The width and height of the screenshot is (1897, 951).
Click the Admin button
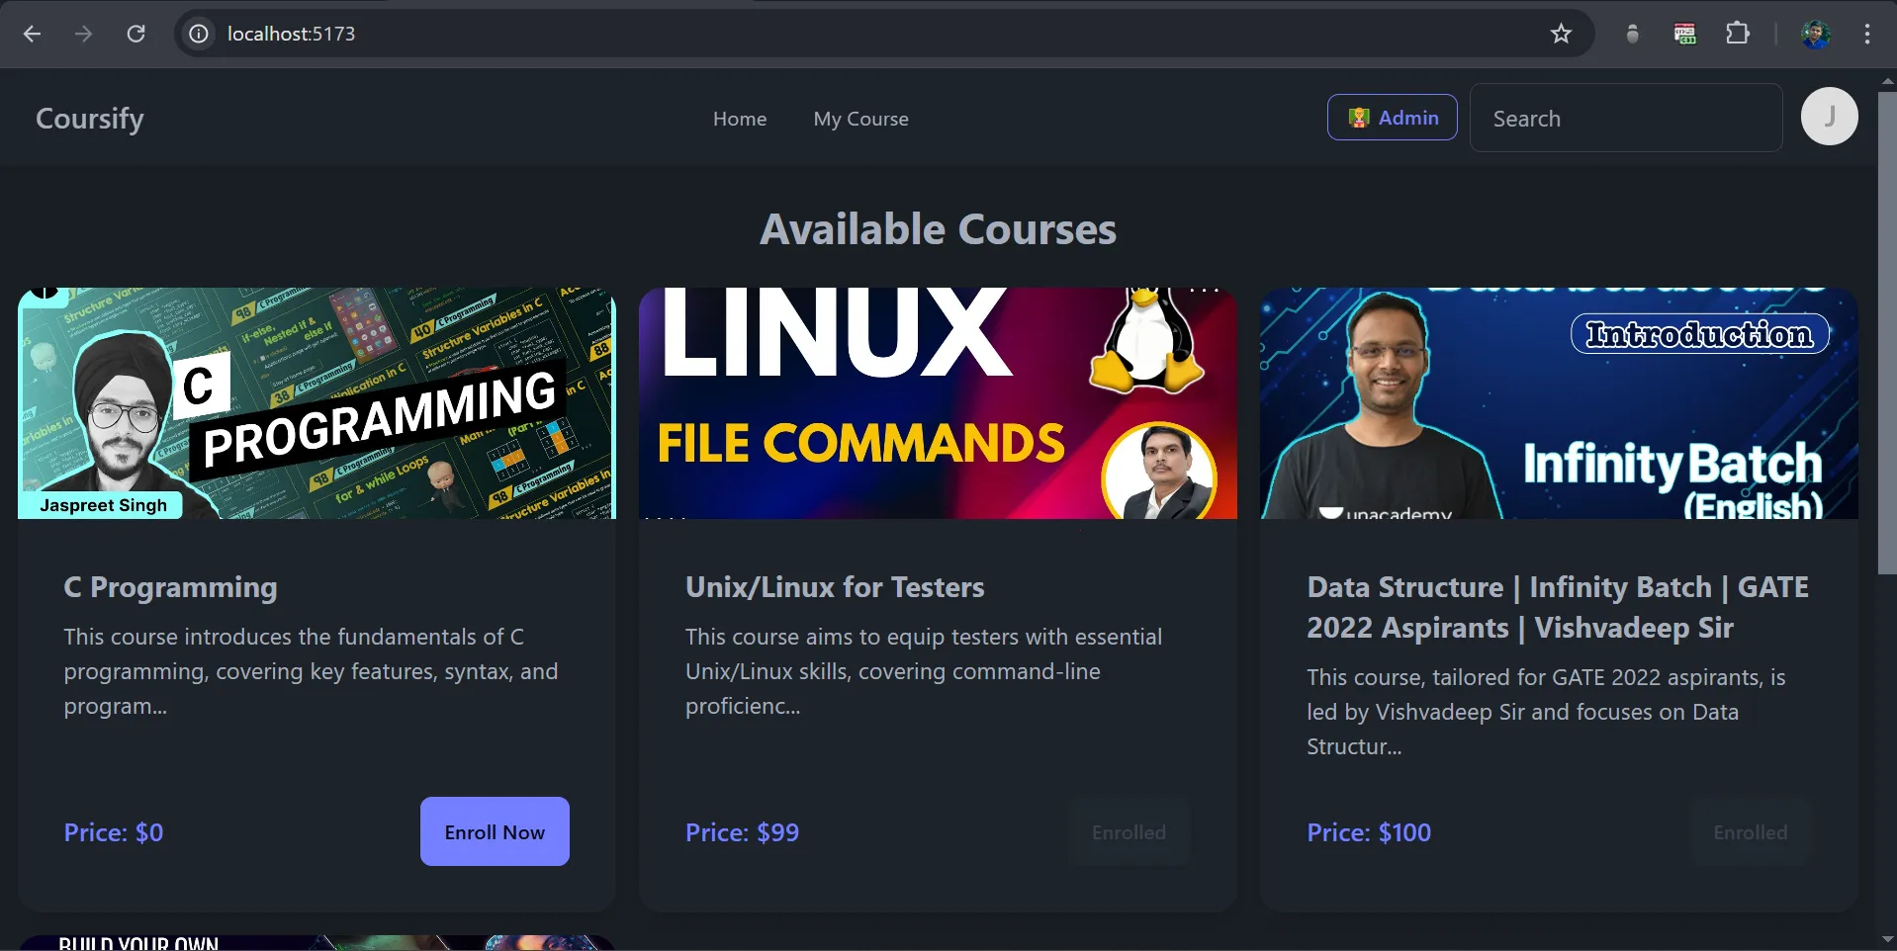1392,118
